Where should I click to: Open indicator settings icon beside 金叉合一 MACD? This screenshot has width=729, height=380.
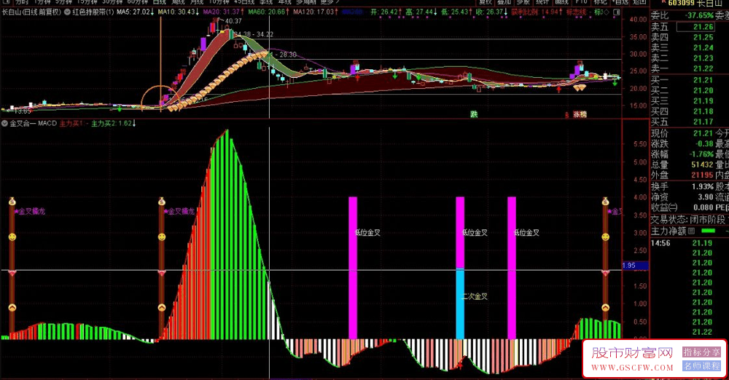4,124
